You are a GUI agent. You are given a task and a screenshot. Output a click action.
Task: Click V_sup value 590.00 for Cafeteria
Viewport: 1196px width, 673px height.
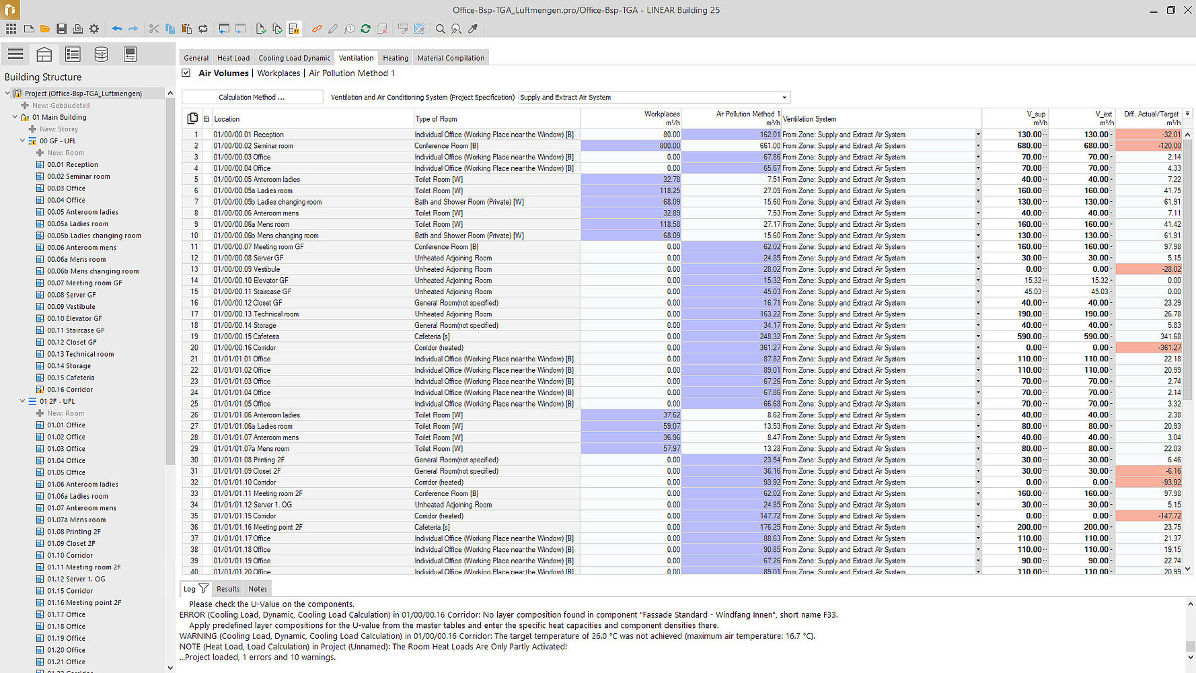point(1015,336)
